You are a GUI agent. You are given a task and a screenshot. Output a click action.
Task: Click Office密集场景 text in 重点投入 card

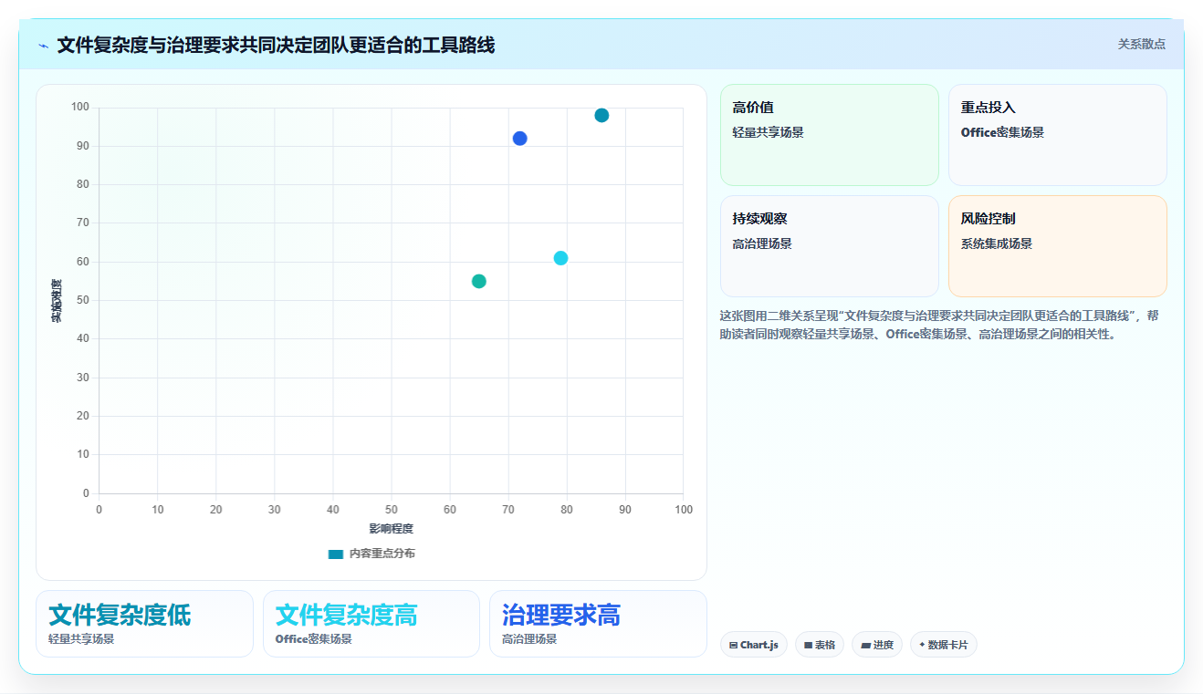pos(1002,132)
